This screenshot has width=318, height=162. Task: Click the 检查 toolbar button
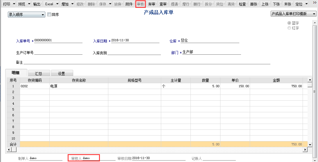click(242, 4)
